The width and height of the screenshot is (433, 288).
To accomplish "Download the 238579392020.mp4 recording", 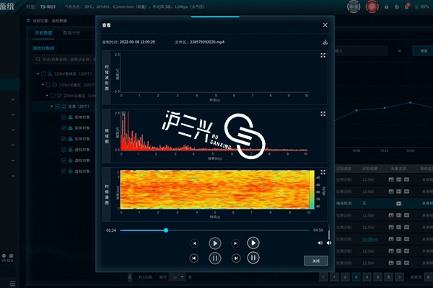I will (325, 42).
